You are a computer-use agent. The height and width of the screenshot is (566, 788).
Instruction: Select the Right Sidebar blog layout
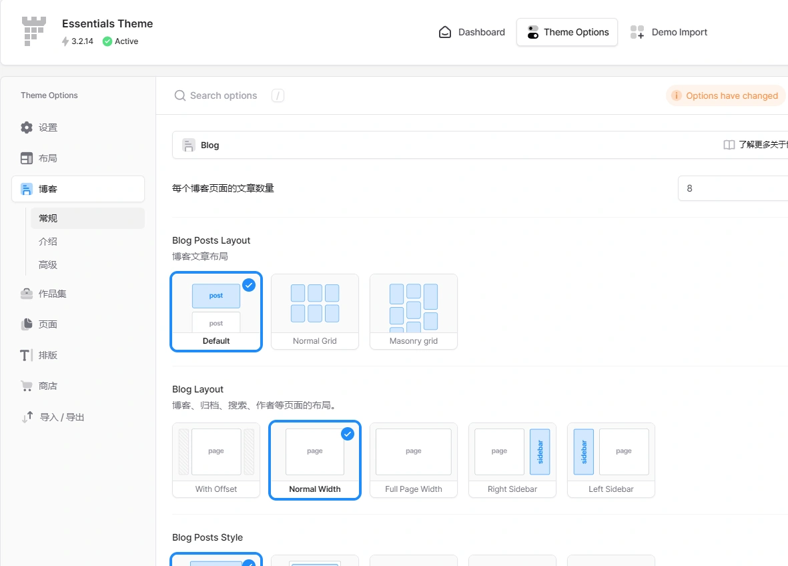coord(512,460)
